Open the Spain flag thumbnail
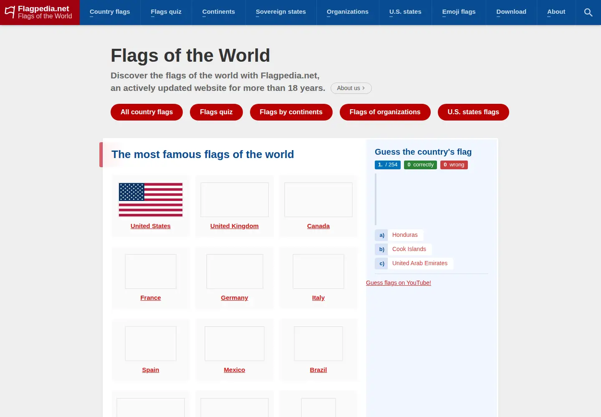 coord(151,344)
